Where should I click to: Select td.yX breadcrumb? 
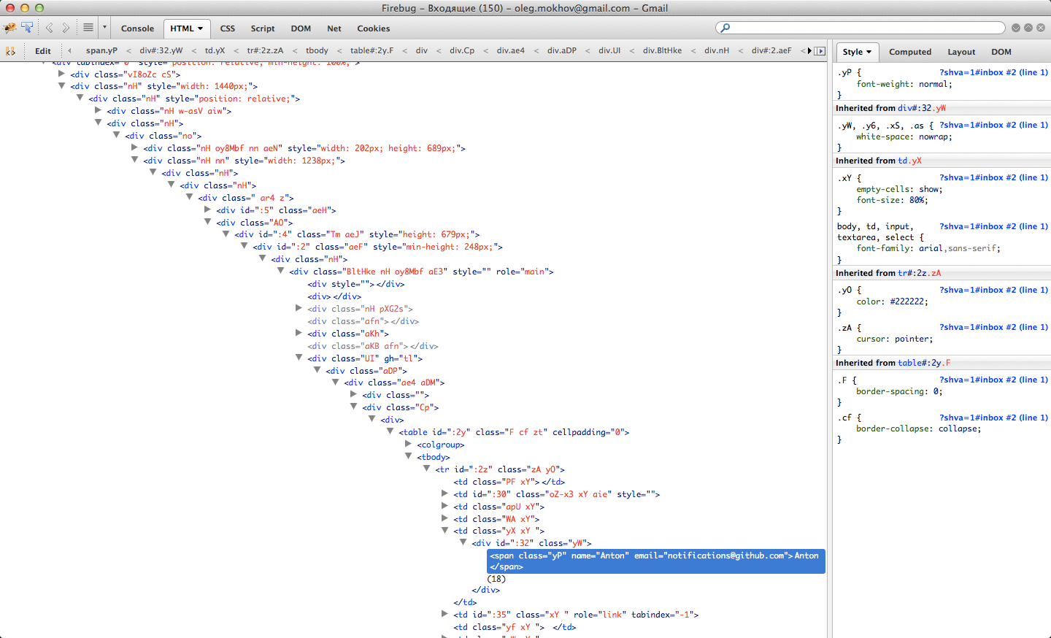pyautogui.click(x=215, y=50)
